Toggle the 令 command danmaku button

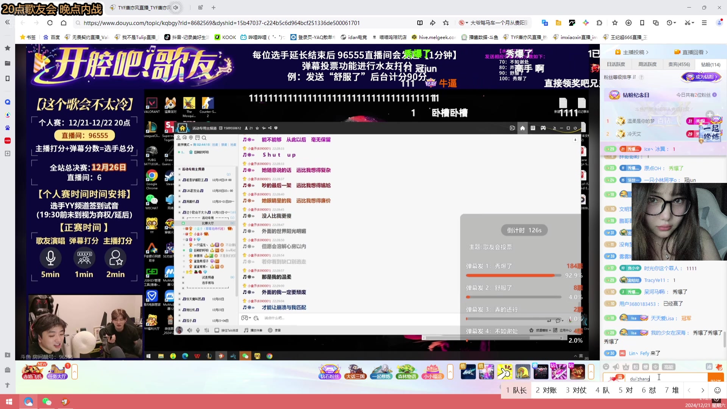tap(655, 367)
